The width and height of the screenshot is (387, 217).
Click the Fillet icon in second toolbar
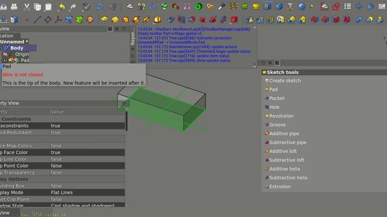[x=314, y=19]
